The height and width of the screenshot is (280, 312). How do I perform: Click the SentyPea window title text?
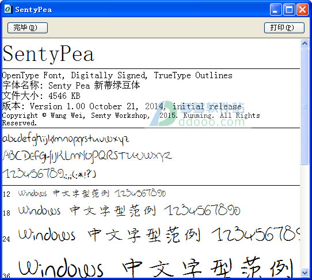pyautogui.click(x=33, y=10)
